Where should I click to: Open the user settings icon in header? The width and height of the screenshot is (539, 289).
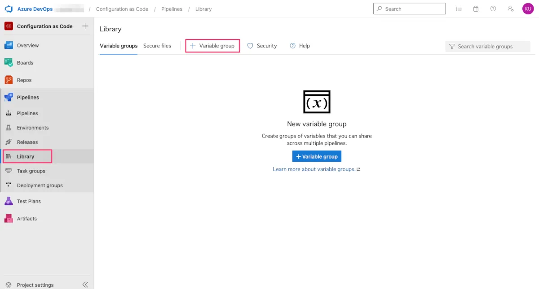(510, 9)
